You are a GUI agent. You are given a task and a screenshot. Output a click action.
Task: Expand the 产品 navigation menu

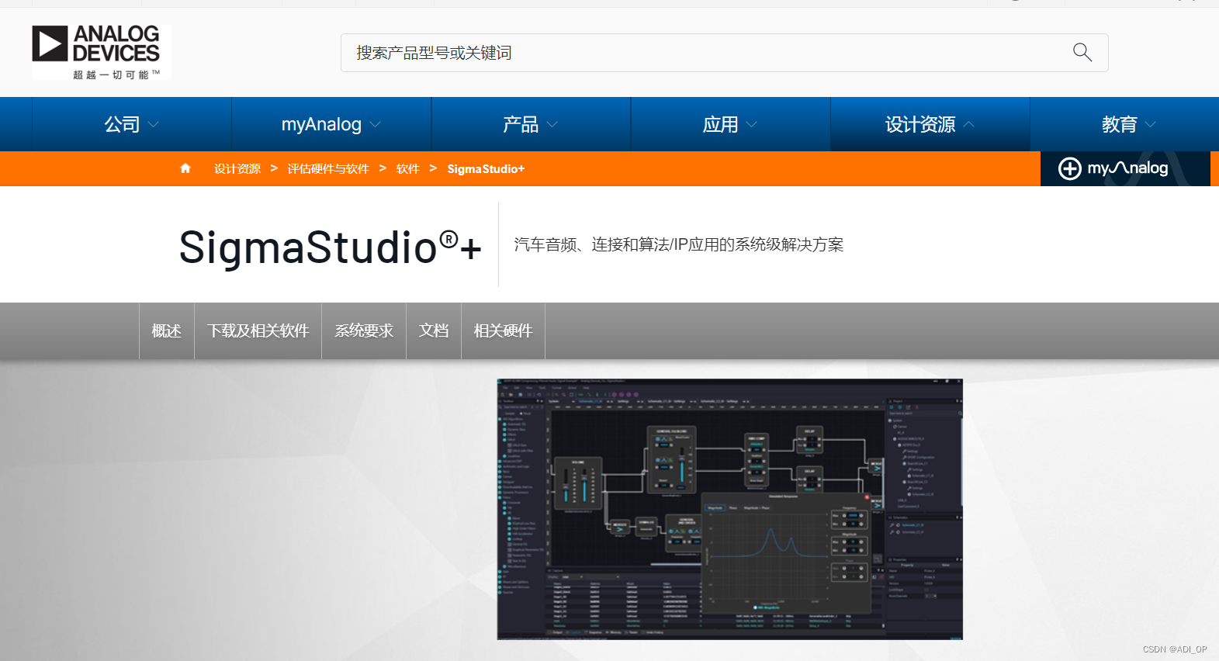point(531,124)
